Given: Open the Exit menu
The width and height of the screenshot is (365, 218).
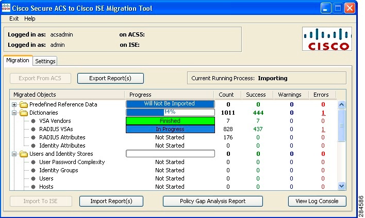Looking at the screenshot, I should pos(14,19).
